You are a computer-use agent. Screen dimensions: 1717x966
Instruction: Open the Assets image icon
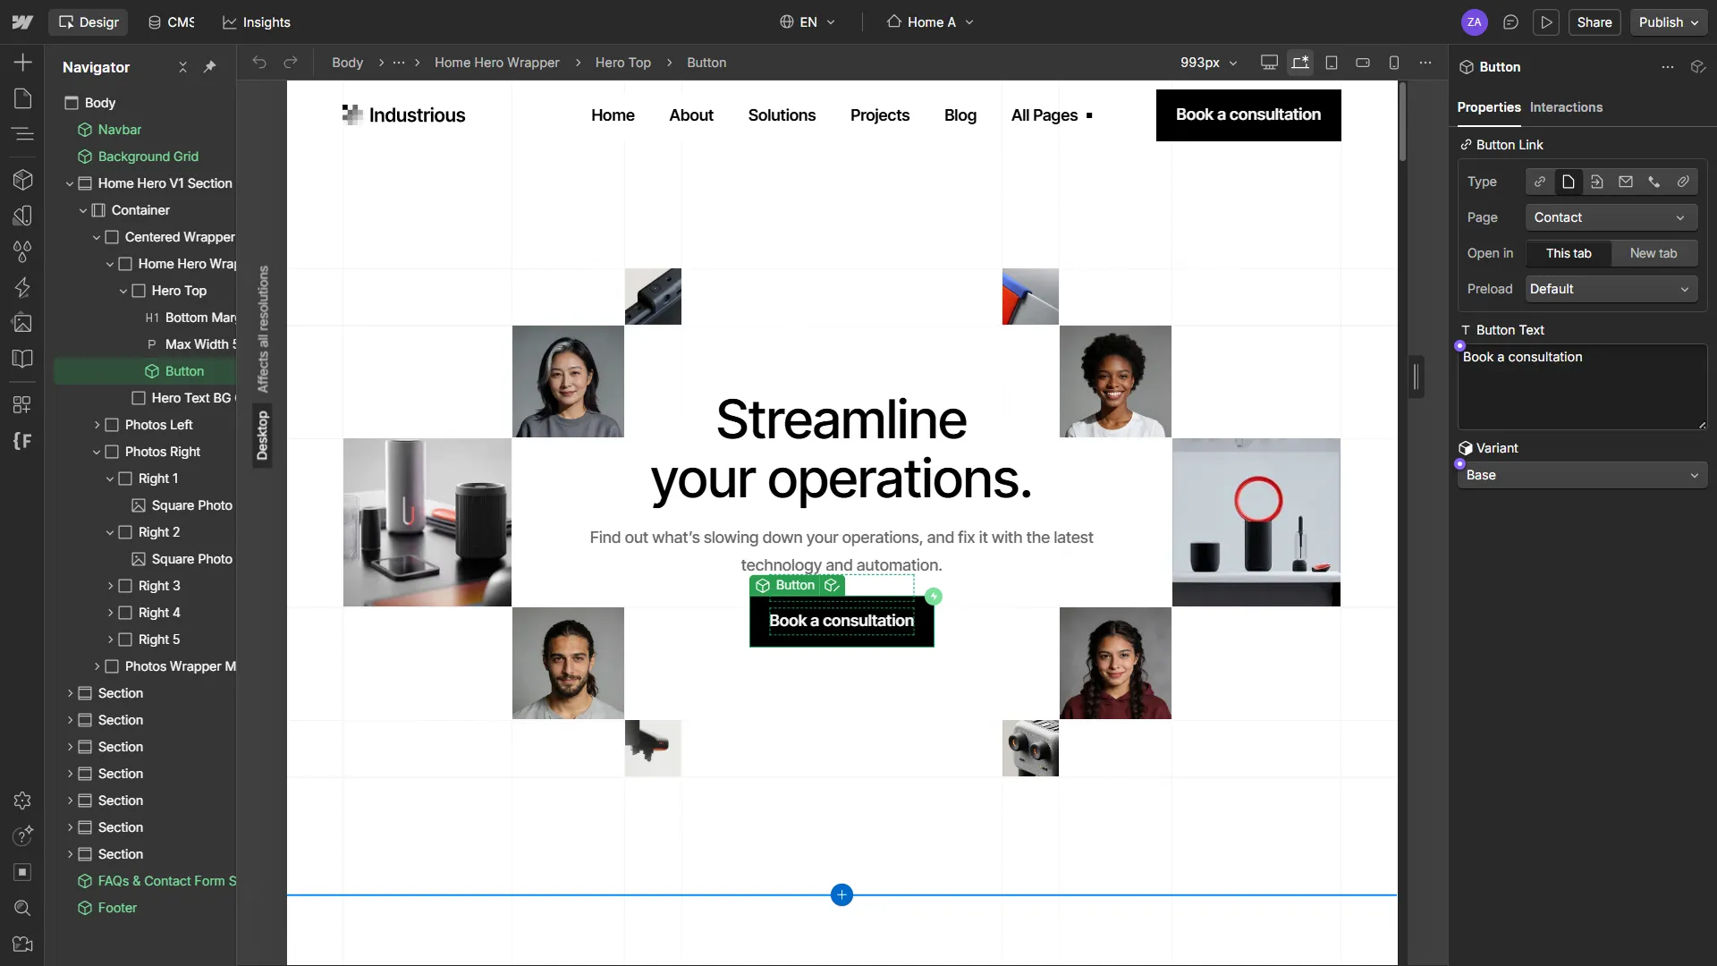(x=23, y=323)
